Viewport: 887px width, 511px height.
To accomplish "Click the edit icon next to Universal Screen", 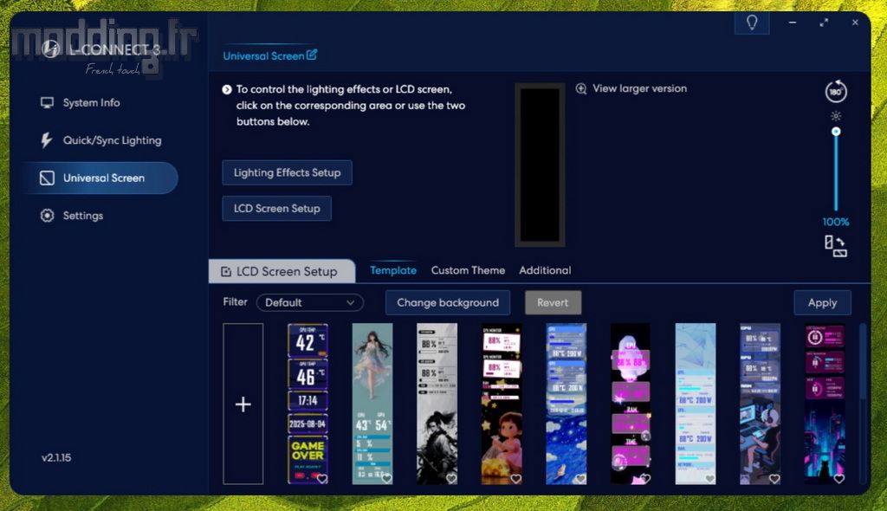I will coord(312,55).
